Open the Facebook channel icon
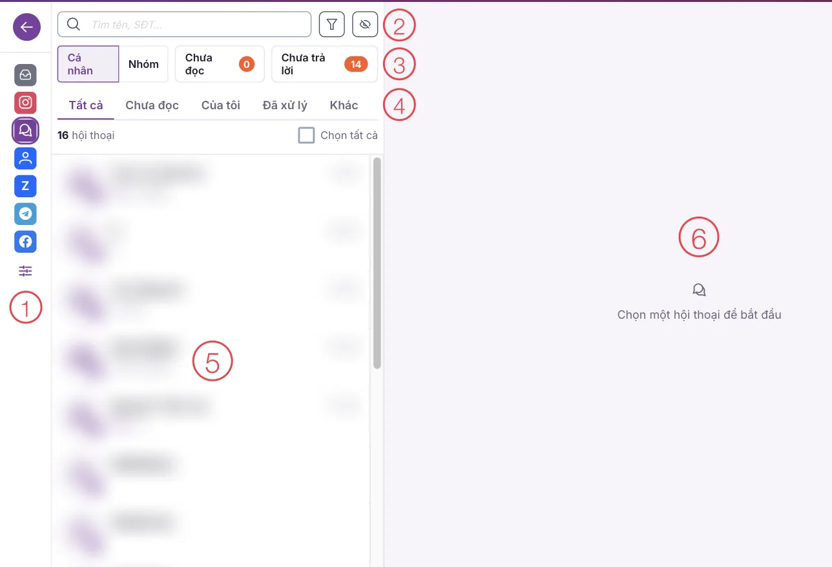The image size is (832, 567). [x=26, y=242]
